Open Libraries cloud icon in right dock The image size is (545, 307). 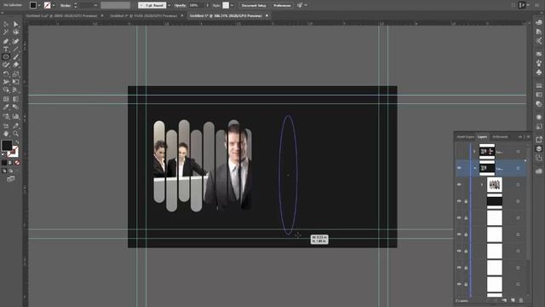(x=539, y=171)
